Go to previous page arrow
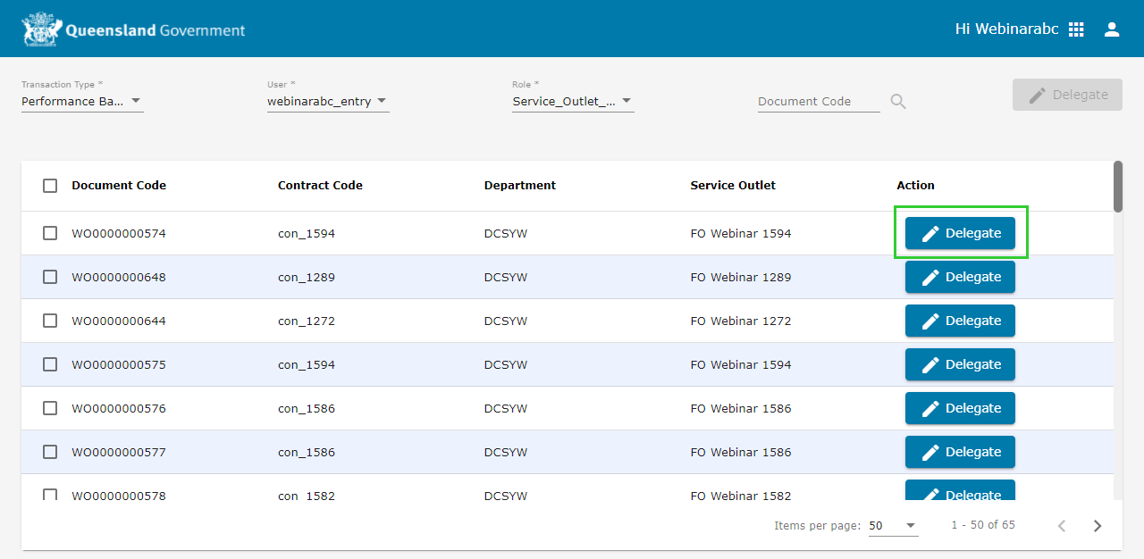This screenshot has width=1144, height=559. 1062,526
